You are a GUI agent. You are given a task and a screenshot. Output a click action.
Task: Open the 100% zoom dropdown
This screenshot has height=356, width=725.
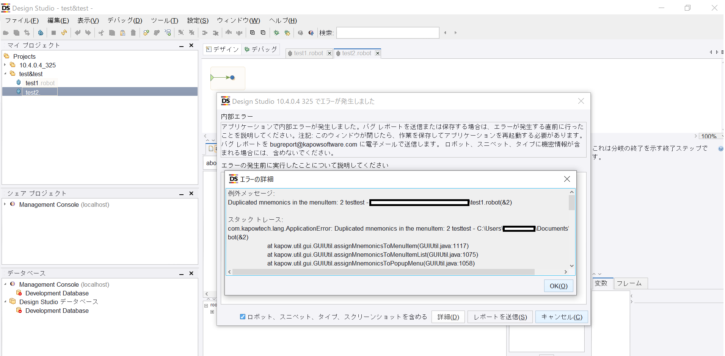coord(711,136)
